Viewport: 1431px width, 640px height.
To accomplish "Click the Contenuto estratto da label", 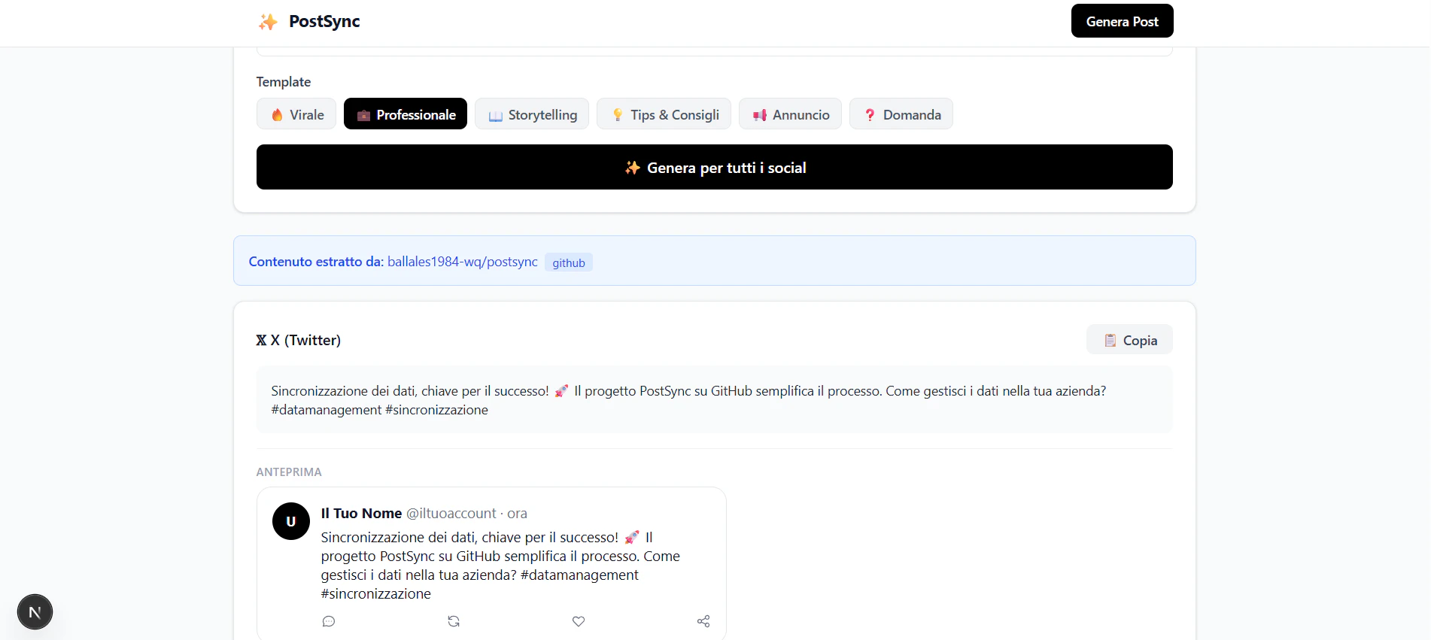I will click(316, 262).
